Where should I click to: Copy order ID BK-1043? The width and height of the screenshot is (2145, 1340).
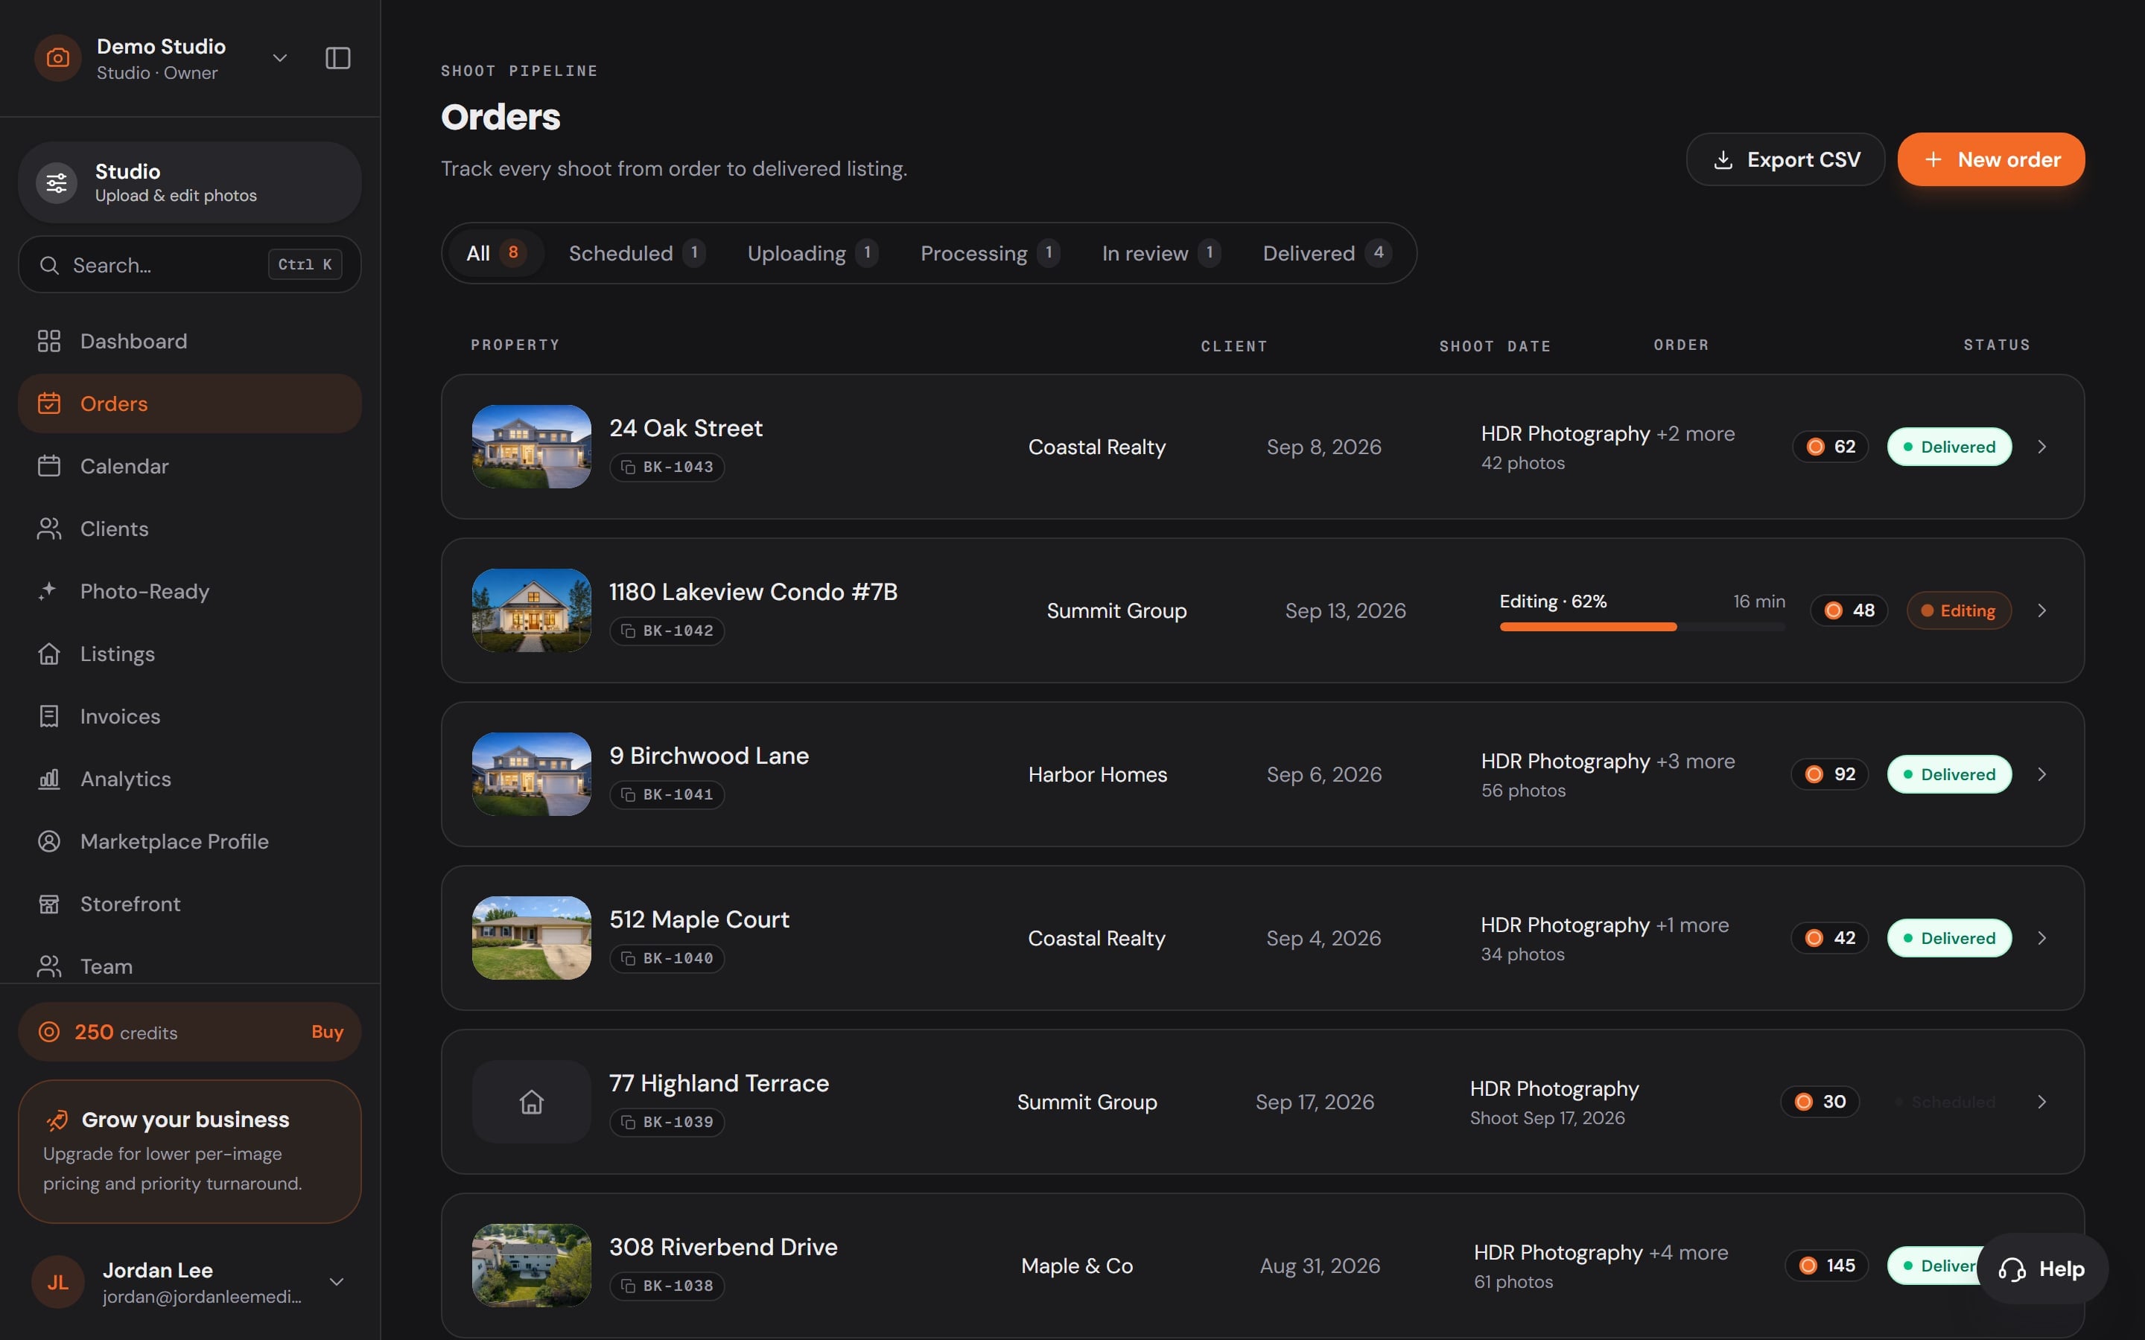click(x=667, y=467)
